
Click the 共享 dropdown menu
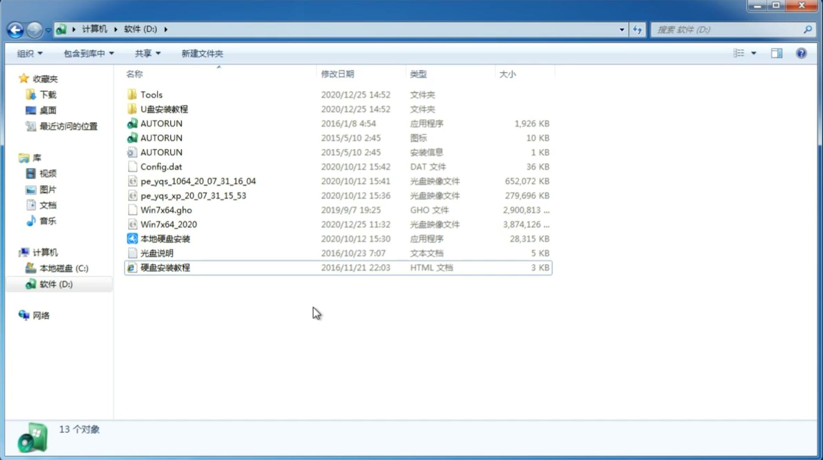pos(147,53)
